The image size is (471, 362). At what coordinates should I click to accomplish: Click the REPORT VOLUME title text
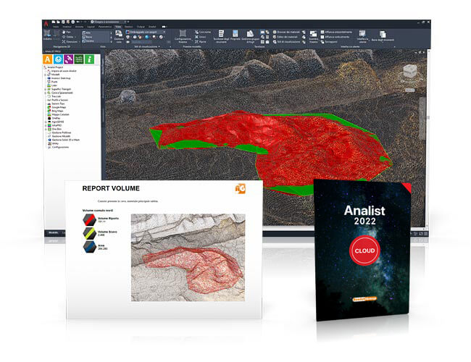pyautogui.click(x=111, y=188)
